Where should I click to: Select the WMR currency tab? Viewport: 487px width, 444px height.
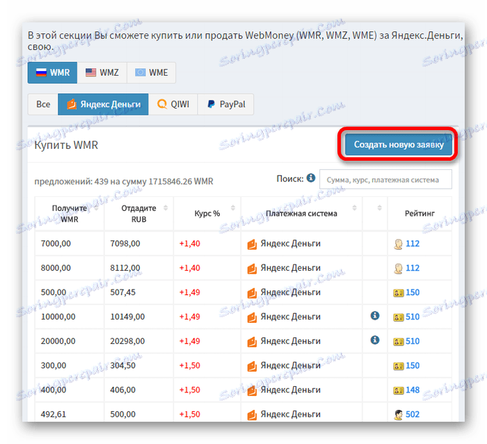(52, 72)
